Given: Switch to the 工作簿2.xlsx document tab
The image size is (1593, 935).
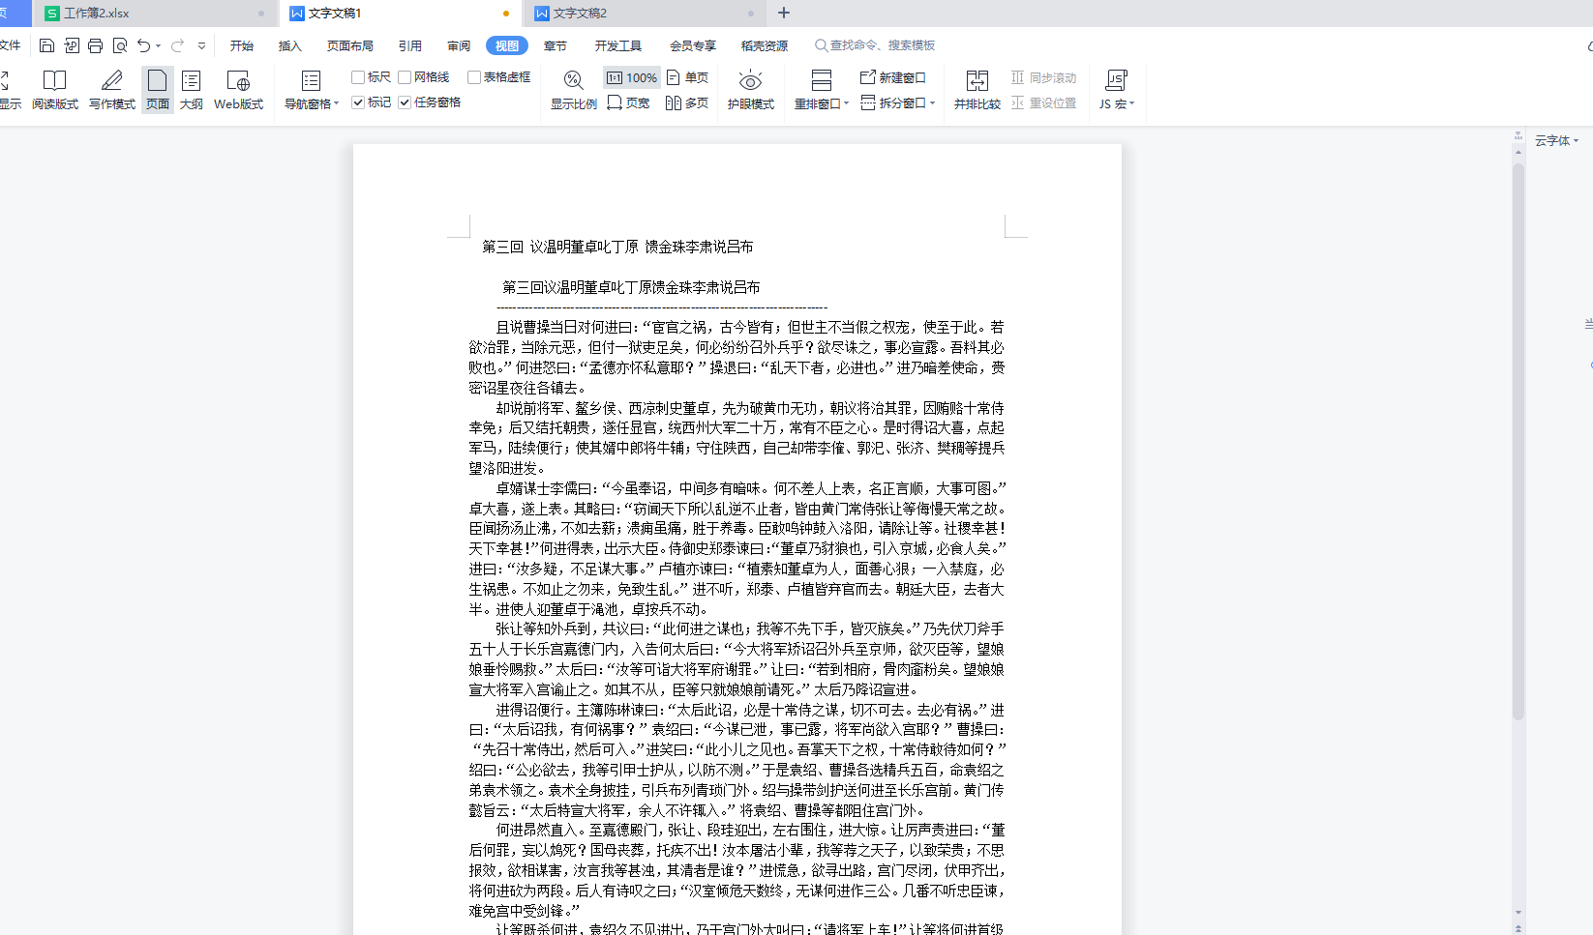Looking at the screenshot, I should pyautogui.click(x=97, y=14).
